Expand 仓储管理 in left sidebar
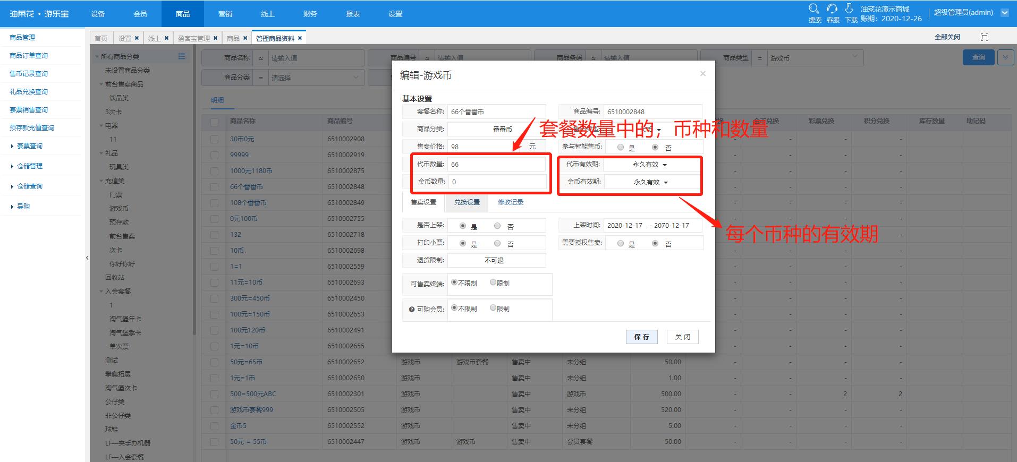This screenshot has height=462, width=1017. pos(30,166)
